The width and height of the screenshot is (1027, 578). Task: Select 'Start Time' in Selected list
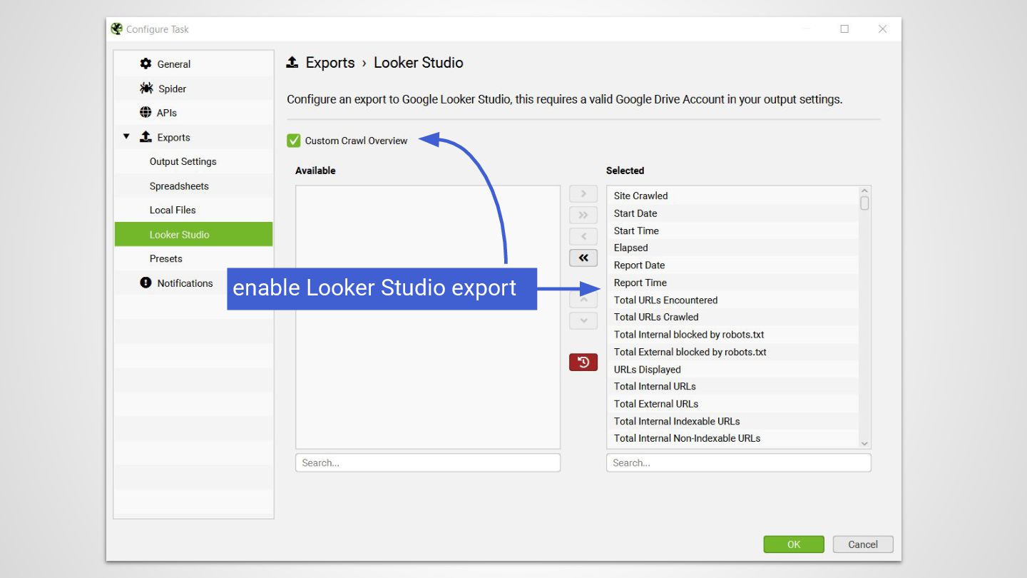(733, 230)
